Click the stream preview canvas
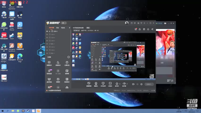201x113 pixels. 114,57
